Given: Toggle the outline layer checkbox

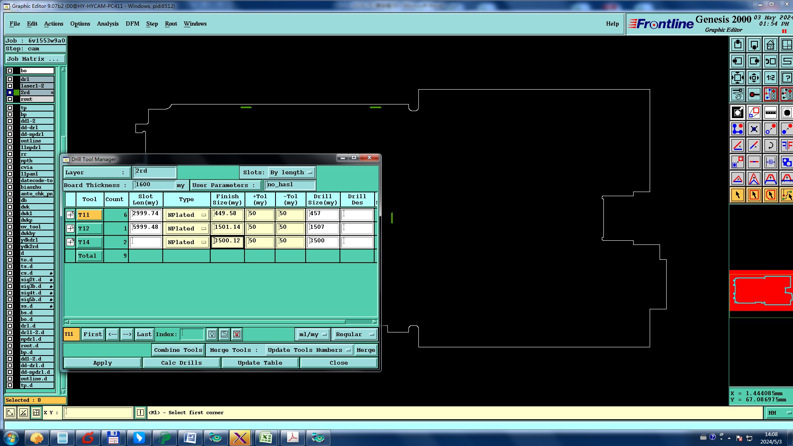Looking at the screenshot, I should (x=10, y=141).
